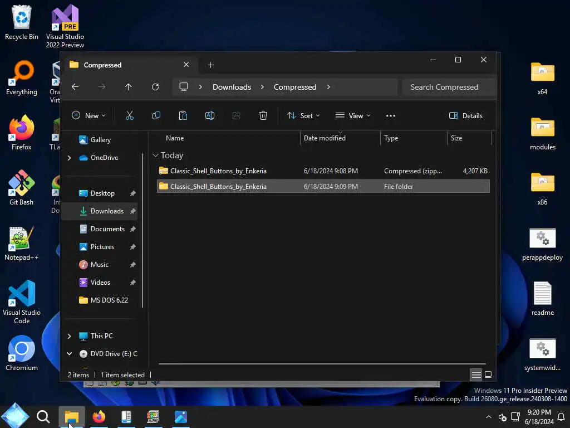The image size is (570, 428).
Task: Click the horizontal scrollbar in file list
Action: 322,363
